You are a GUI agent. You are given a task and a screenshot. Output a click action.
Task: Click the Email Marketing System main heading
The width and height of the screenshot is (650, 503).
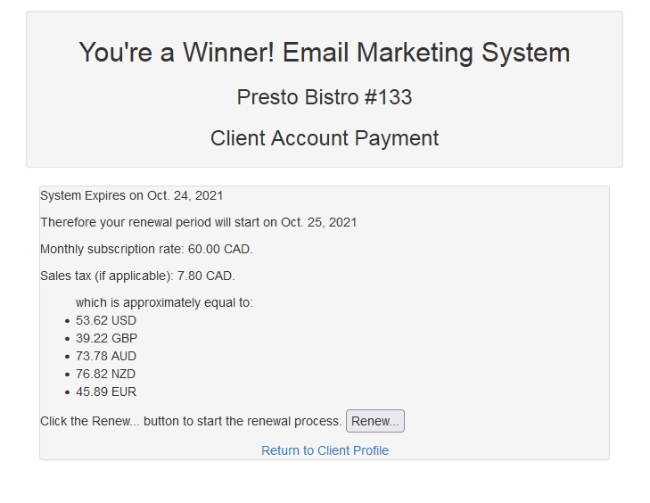point(325,53)
